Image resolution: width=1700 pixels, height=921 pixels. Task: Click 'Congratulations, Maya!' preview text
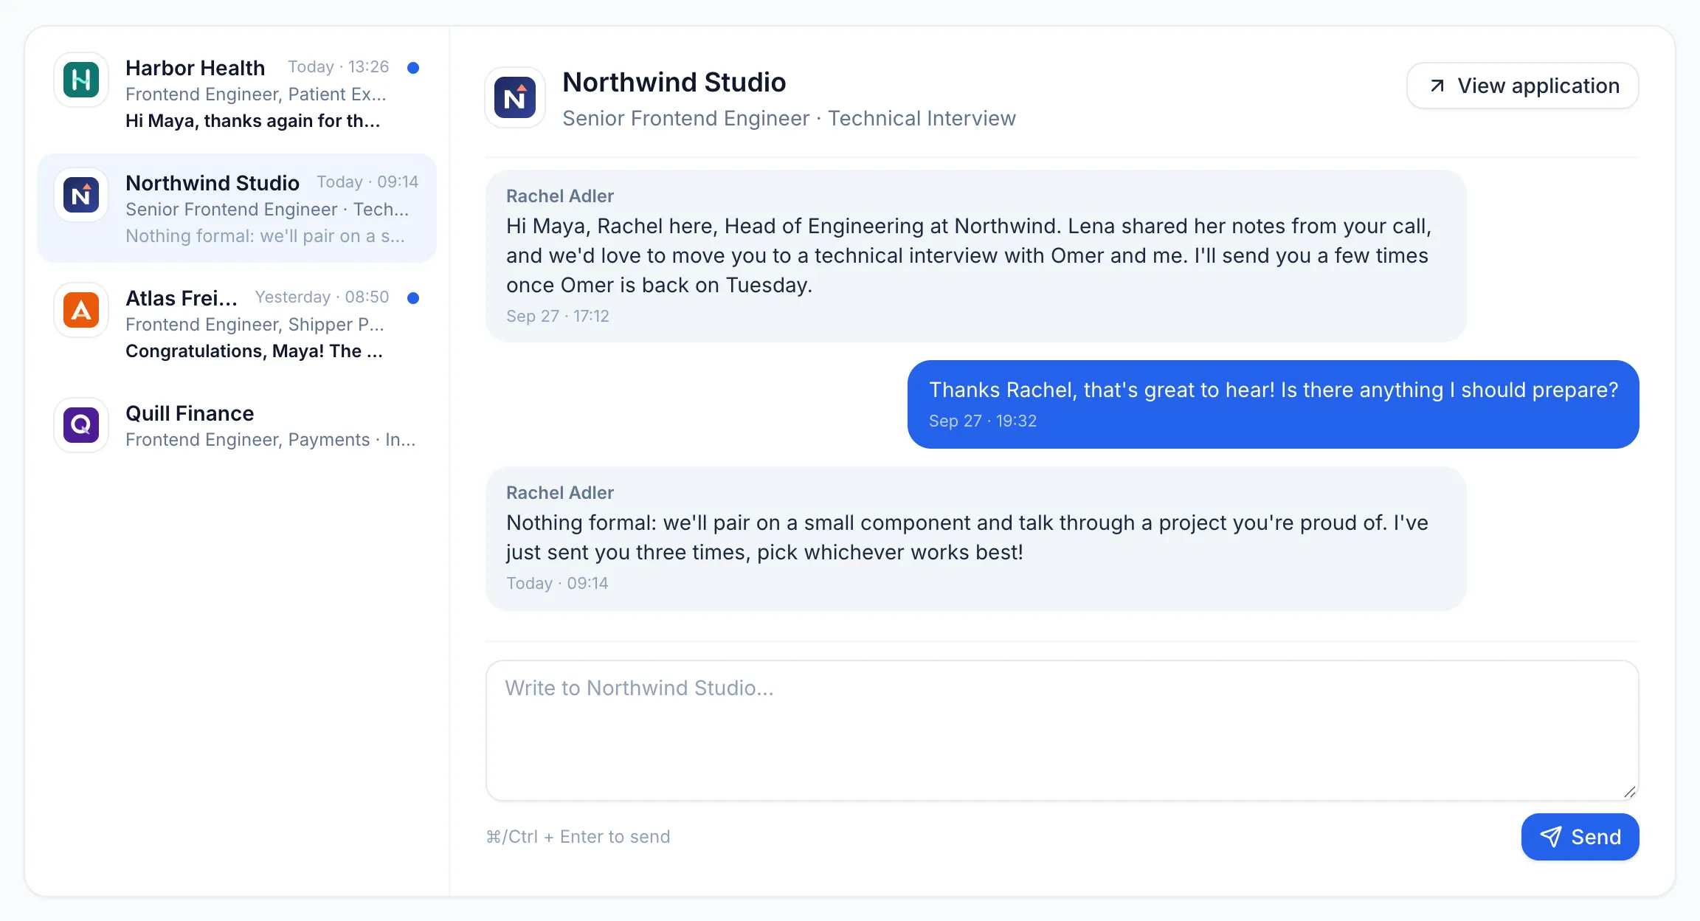point(255,351)
